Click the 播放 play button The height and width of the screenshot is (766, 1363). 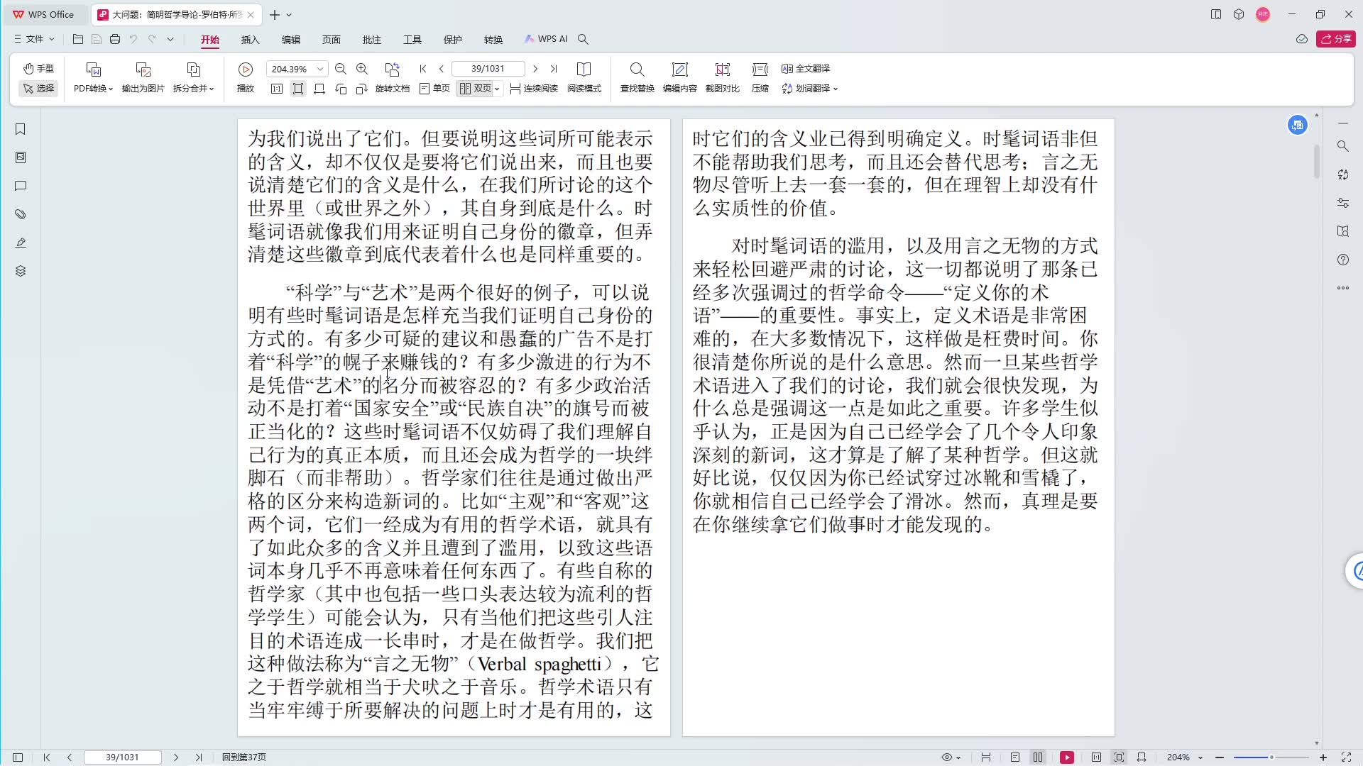[246, 77]
